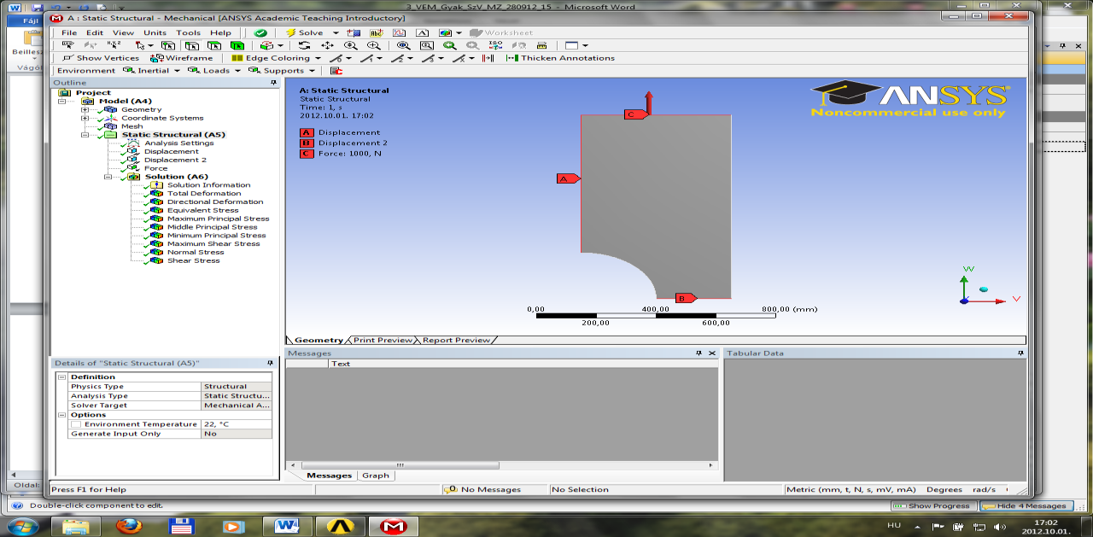Collapse the Model (A4) tree node

[x=62, y=101]
